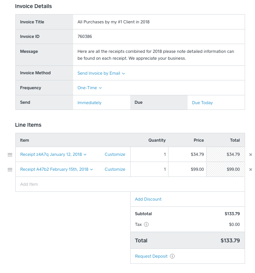The image size is (255, 273).
Task: Edit the quantity for Receipt z4A7q
Action: click(x=149, y=154)
